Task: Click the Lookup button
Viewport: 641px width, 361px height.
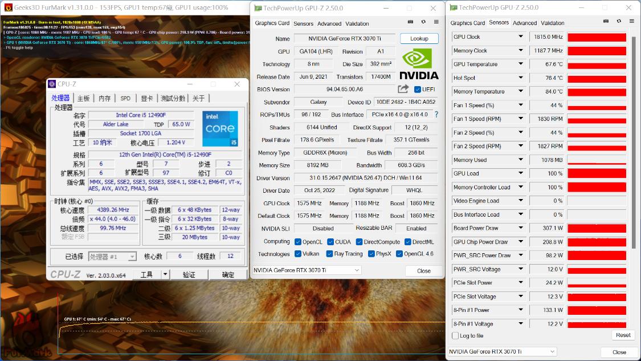Action: (x=419, y=38)
